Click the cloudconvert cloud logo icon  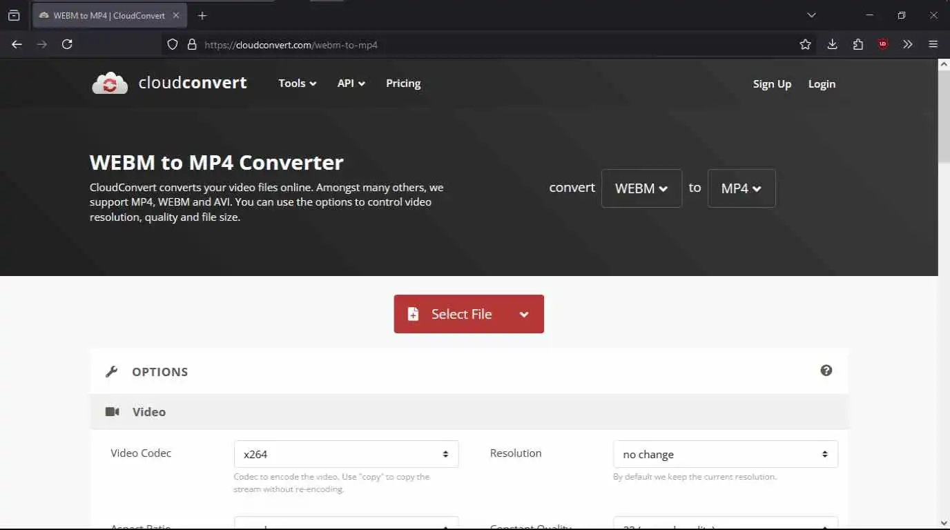point(110,84)
